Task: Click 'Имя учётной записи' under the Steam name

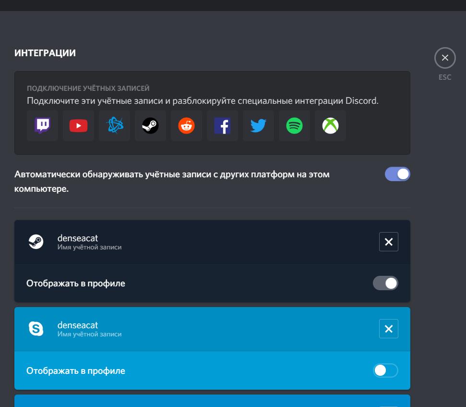Action: pyautogui.click(x=89, y=247)
